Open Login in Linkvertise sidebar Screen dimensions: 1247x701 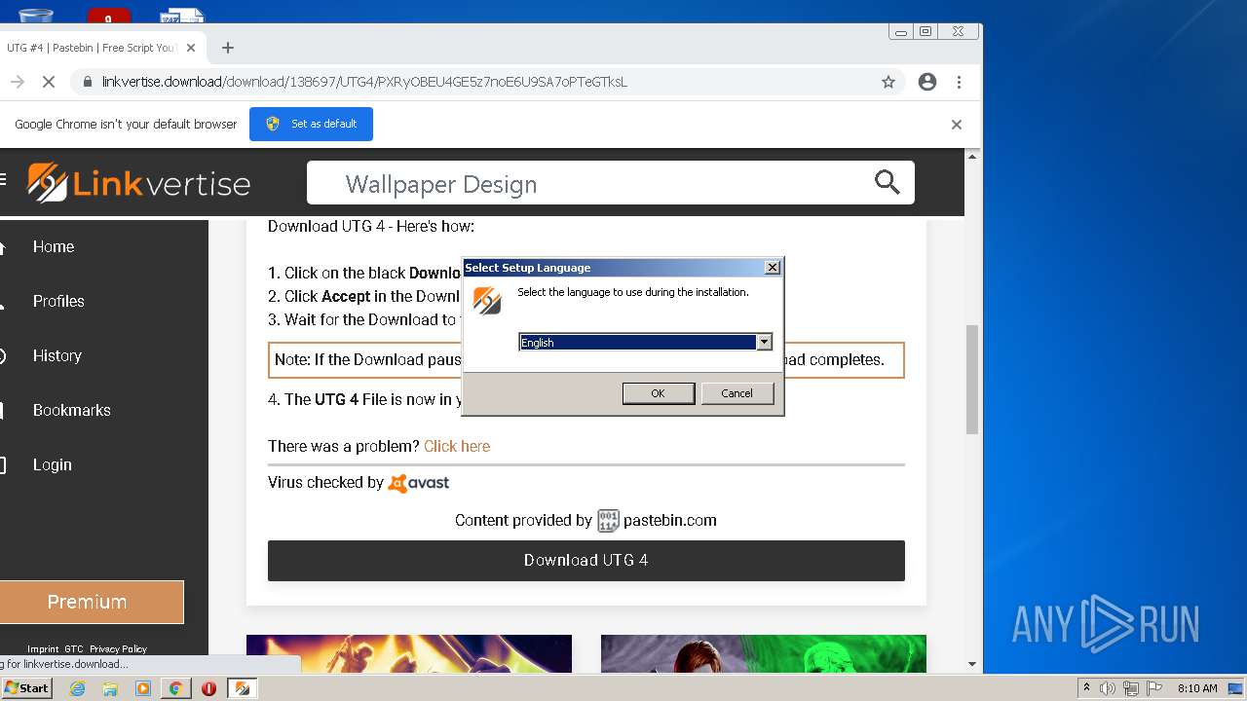52,464
